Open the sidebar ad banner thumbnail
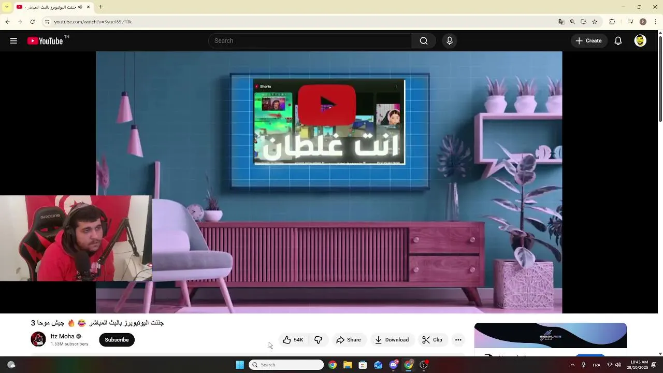This screenshot has height=373, width=663. [x=550, y=336]
